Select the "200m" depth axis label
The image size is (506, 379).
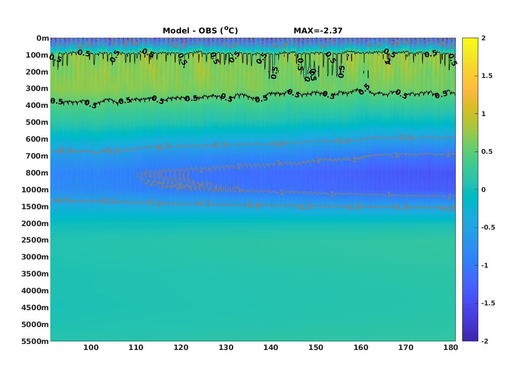coord(37,72)
